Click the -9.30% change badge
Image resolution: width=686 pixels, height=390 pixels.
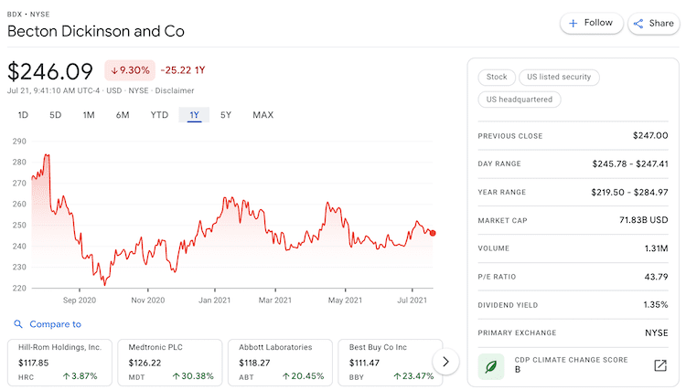[130, 70]
